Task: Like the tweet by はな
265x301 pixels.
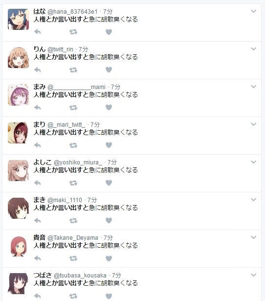Action: (x=109, y=32)
